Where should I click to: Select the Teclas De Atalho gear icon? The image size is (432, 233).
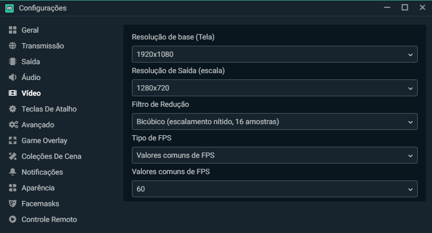13,109
